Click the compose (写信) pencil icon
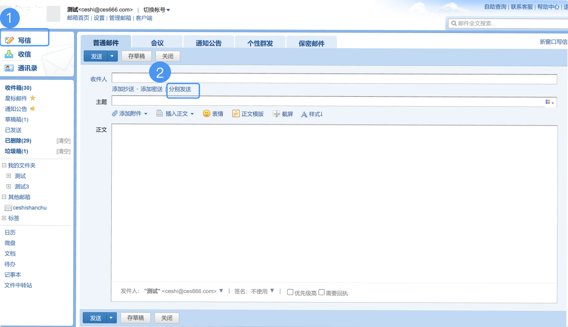The image size is (568, 327). coord(9,40)
